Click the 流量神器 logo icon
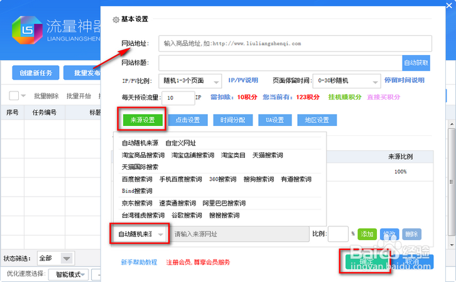The width and height of the screenshot is (456, 282). [27, 30]
